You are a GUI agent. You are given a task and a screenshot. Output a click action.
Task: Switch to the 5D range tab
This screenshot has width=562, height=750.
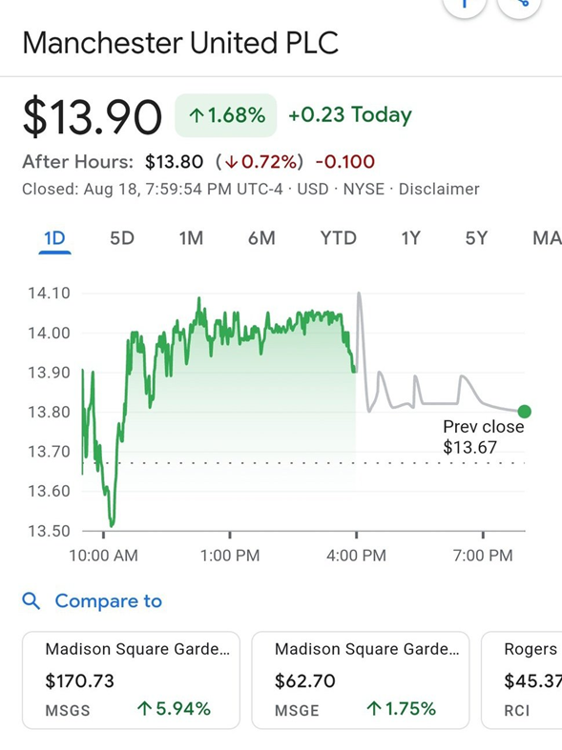pos(122,238)
